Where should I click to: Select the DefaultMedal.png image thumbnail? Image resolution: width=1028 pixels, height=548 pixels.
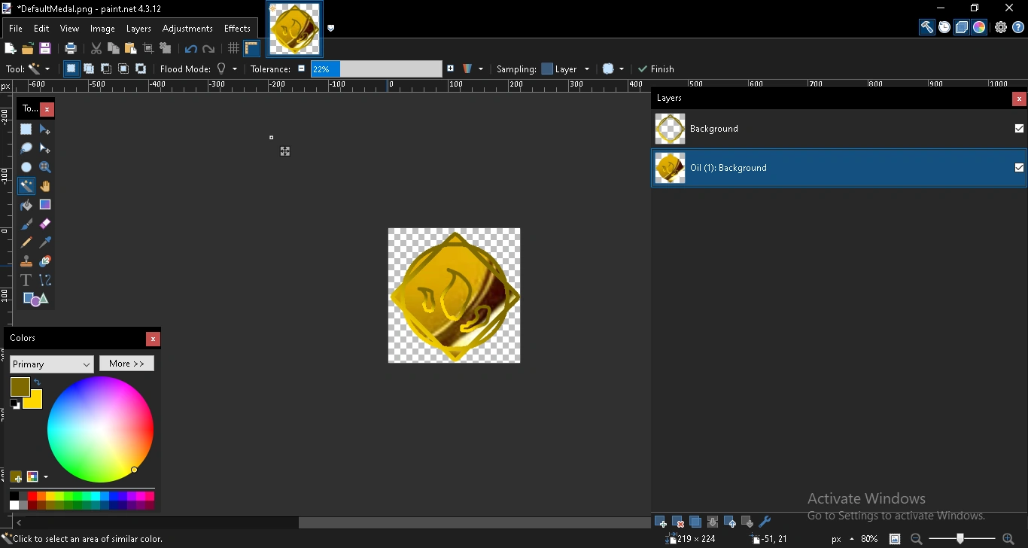[295, 29]
